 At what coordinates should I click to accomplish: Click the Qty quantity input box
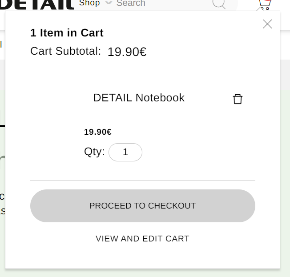coord(125,152)
